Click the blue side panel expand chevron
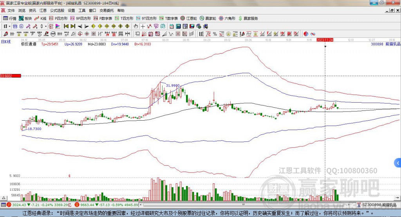 point(398,163)
